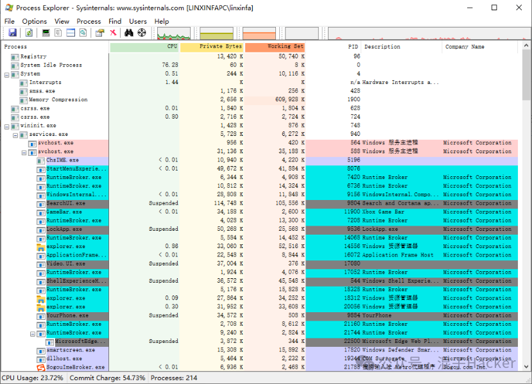Click the Refresh Now toolbar icon
This screenshot has height=384, width=532.
coord(29,33)
